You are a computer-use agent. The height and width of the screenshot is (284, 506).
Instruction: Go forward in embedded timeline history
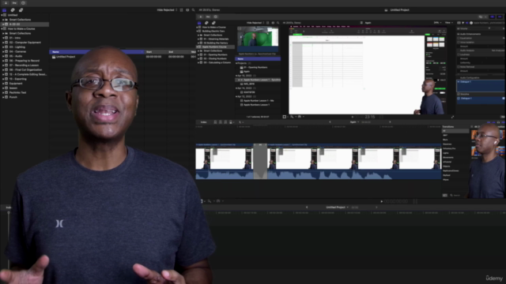(x=390, y=122)
